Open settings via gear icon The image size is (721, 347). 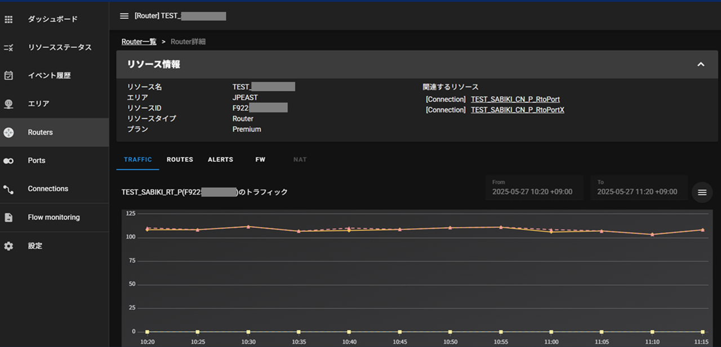pos(8,246)
